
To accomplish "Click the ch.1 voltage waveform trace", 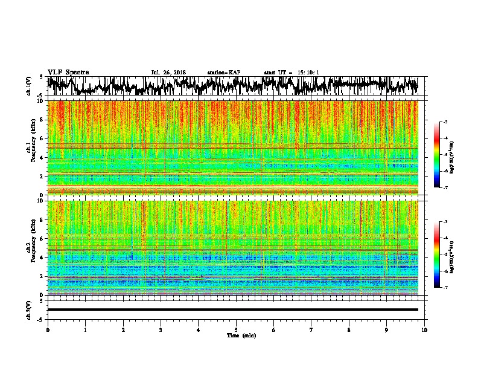I will 233,86.
